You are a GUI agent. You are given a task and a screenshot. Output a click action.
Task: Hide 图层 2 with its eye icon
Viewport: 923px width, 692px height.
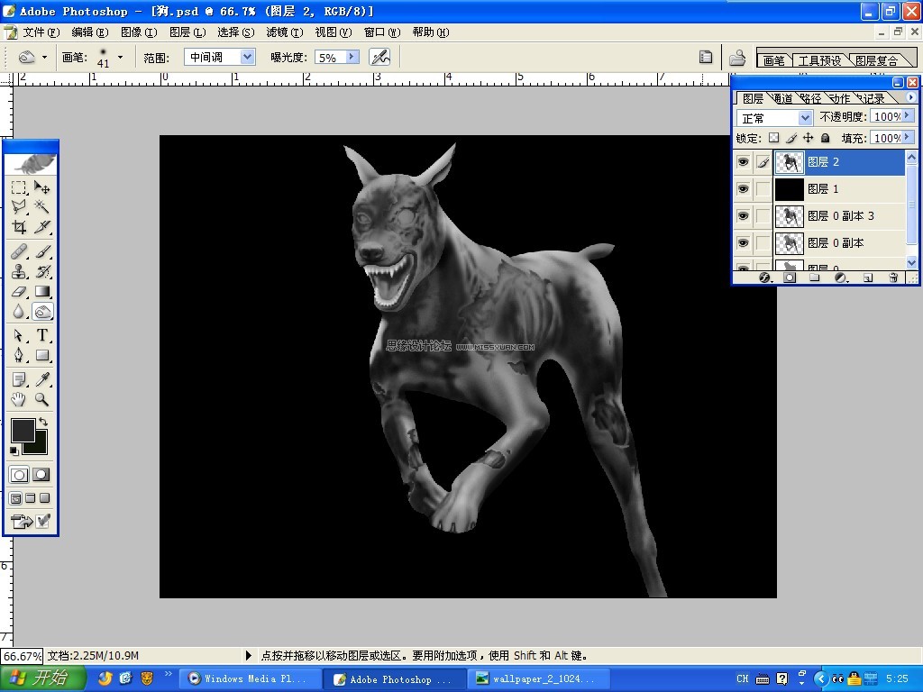pyautogui.click(x=744, y=162)
